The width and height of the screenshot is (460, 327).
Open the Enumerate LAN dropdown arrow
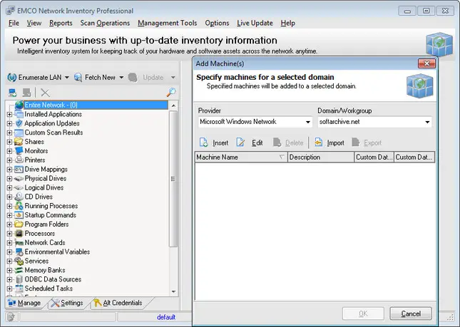tap(67, 78)
